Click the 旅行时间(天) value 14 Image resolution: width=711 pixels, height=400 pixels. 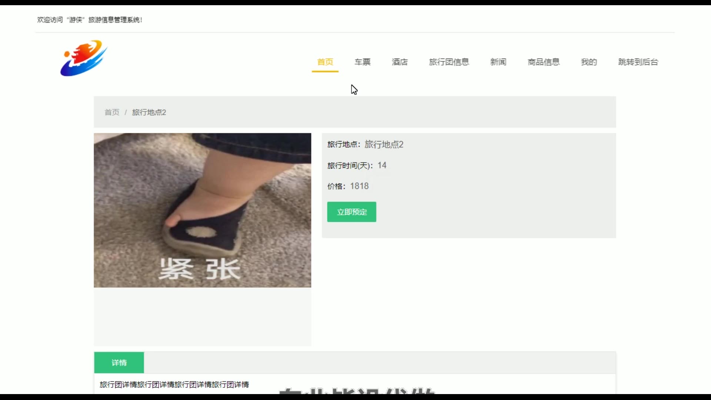[382, 165]
